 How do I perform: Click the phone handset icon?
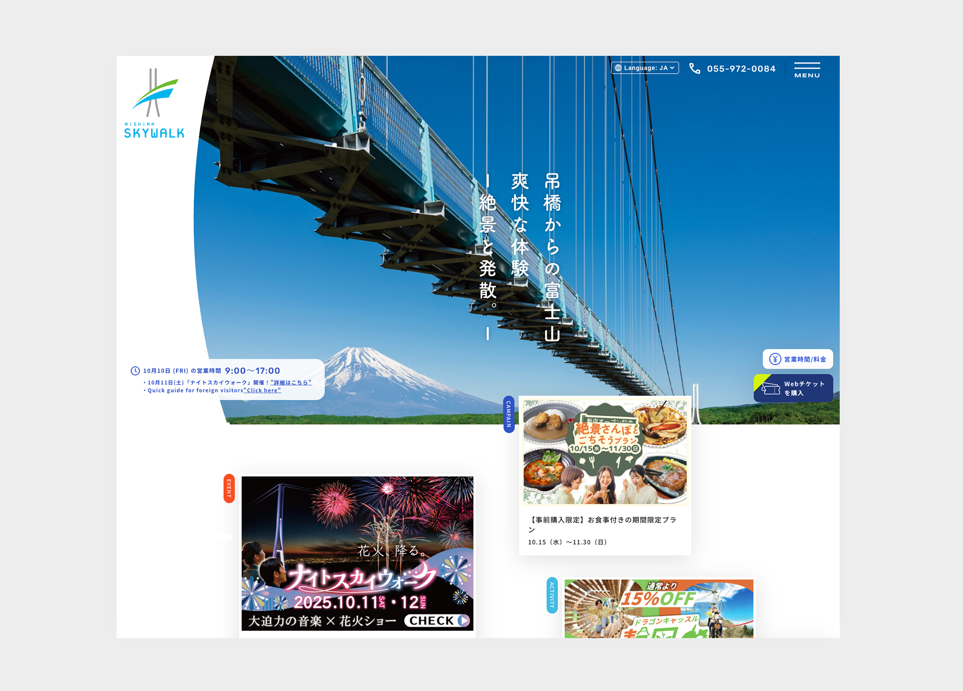coord(694,69)
